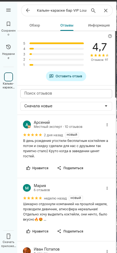
Task: Click the download app phone icon
Action: point(8,236)
